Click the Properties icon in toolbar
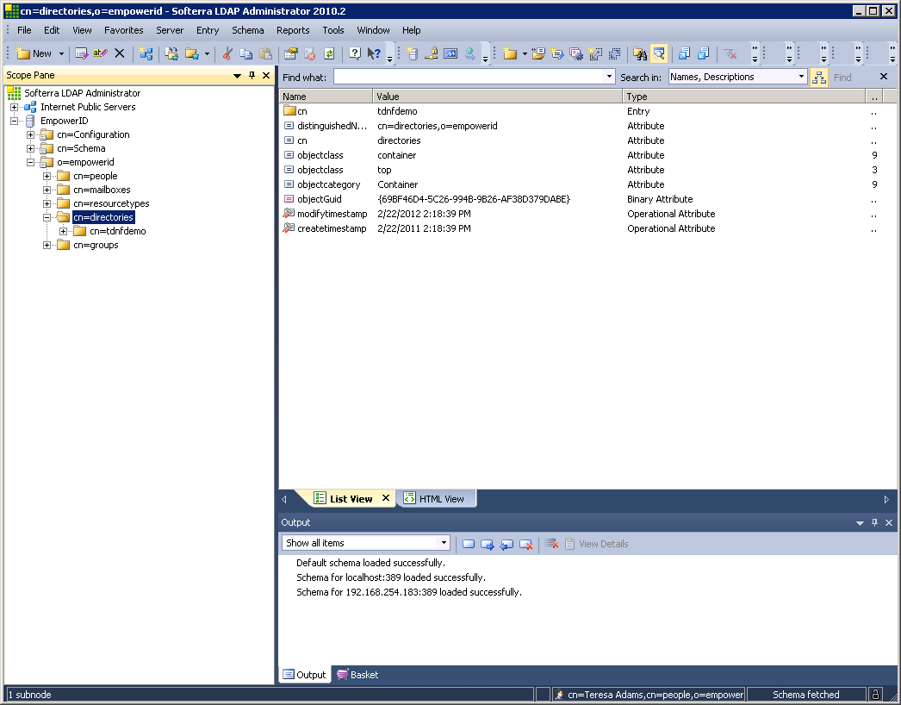 click(290, 53)
